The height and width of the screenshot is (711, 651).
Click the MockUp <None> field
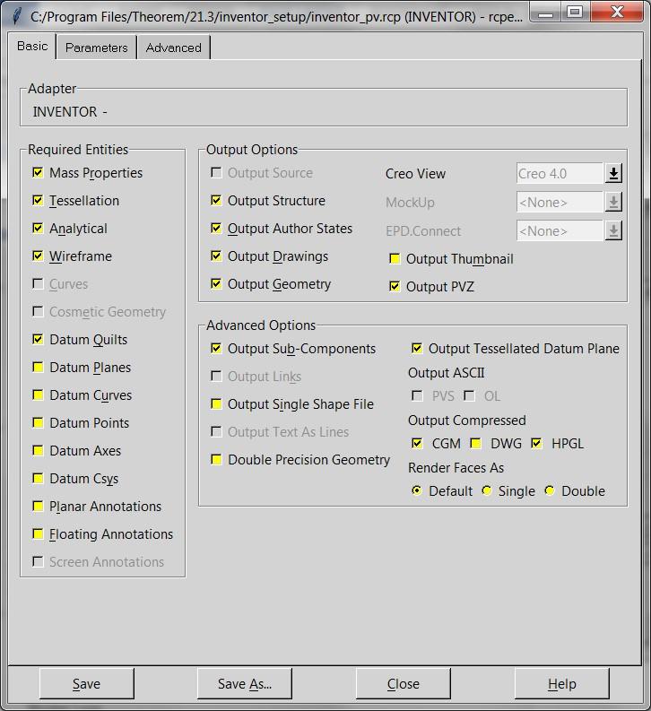(560, 203)
